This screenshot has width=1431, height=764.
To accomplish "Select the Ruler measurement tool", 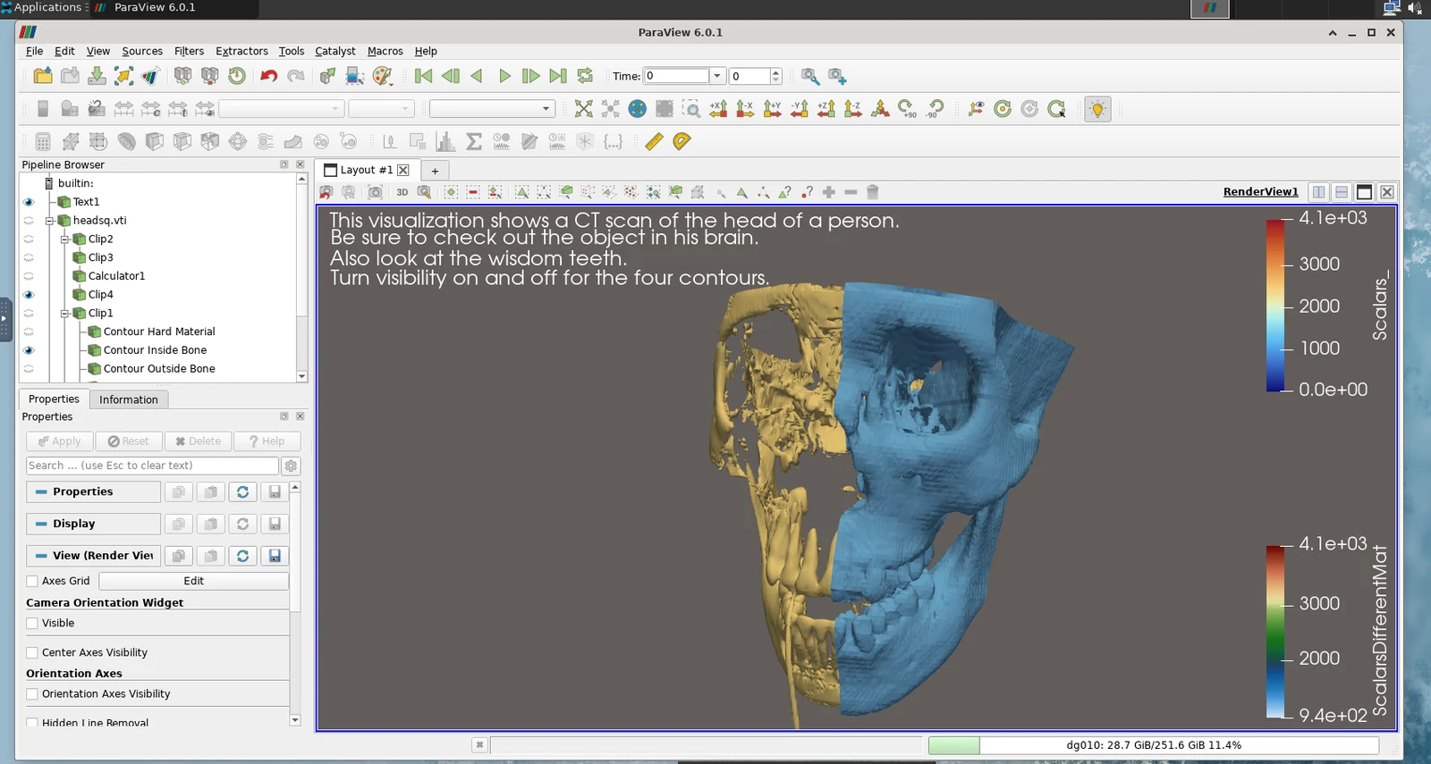I will pos(654,141).
